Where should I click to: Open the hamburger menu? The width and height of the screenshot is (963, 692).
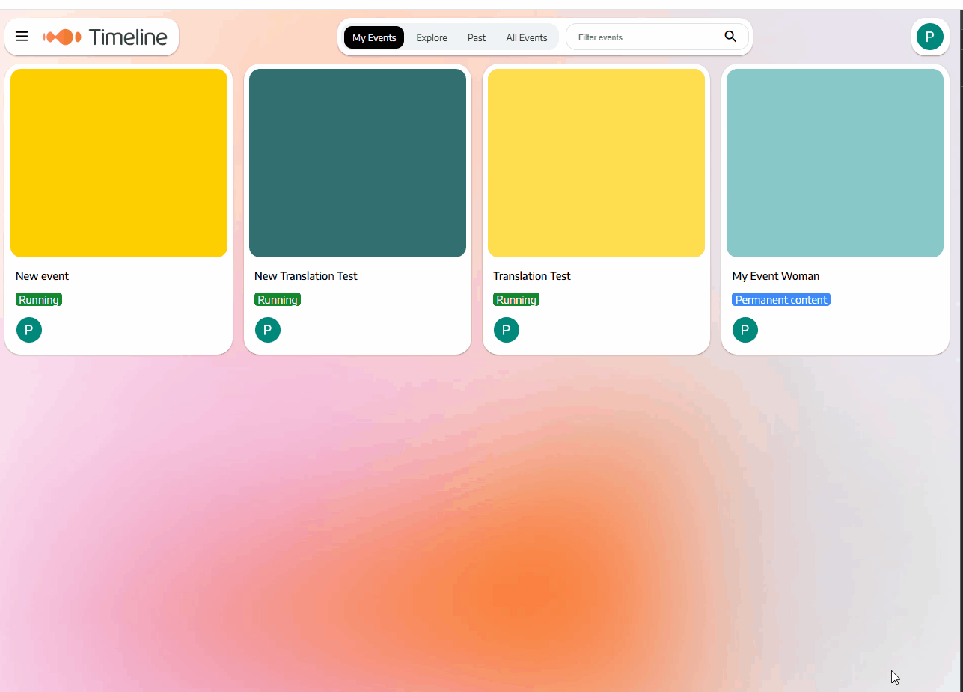(22, 37)
